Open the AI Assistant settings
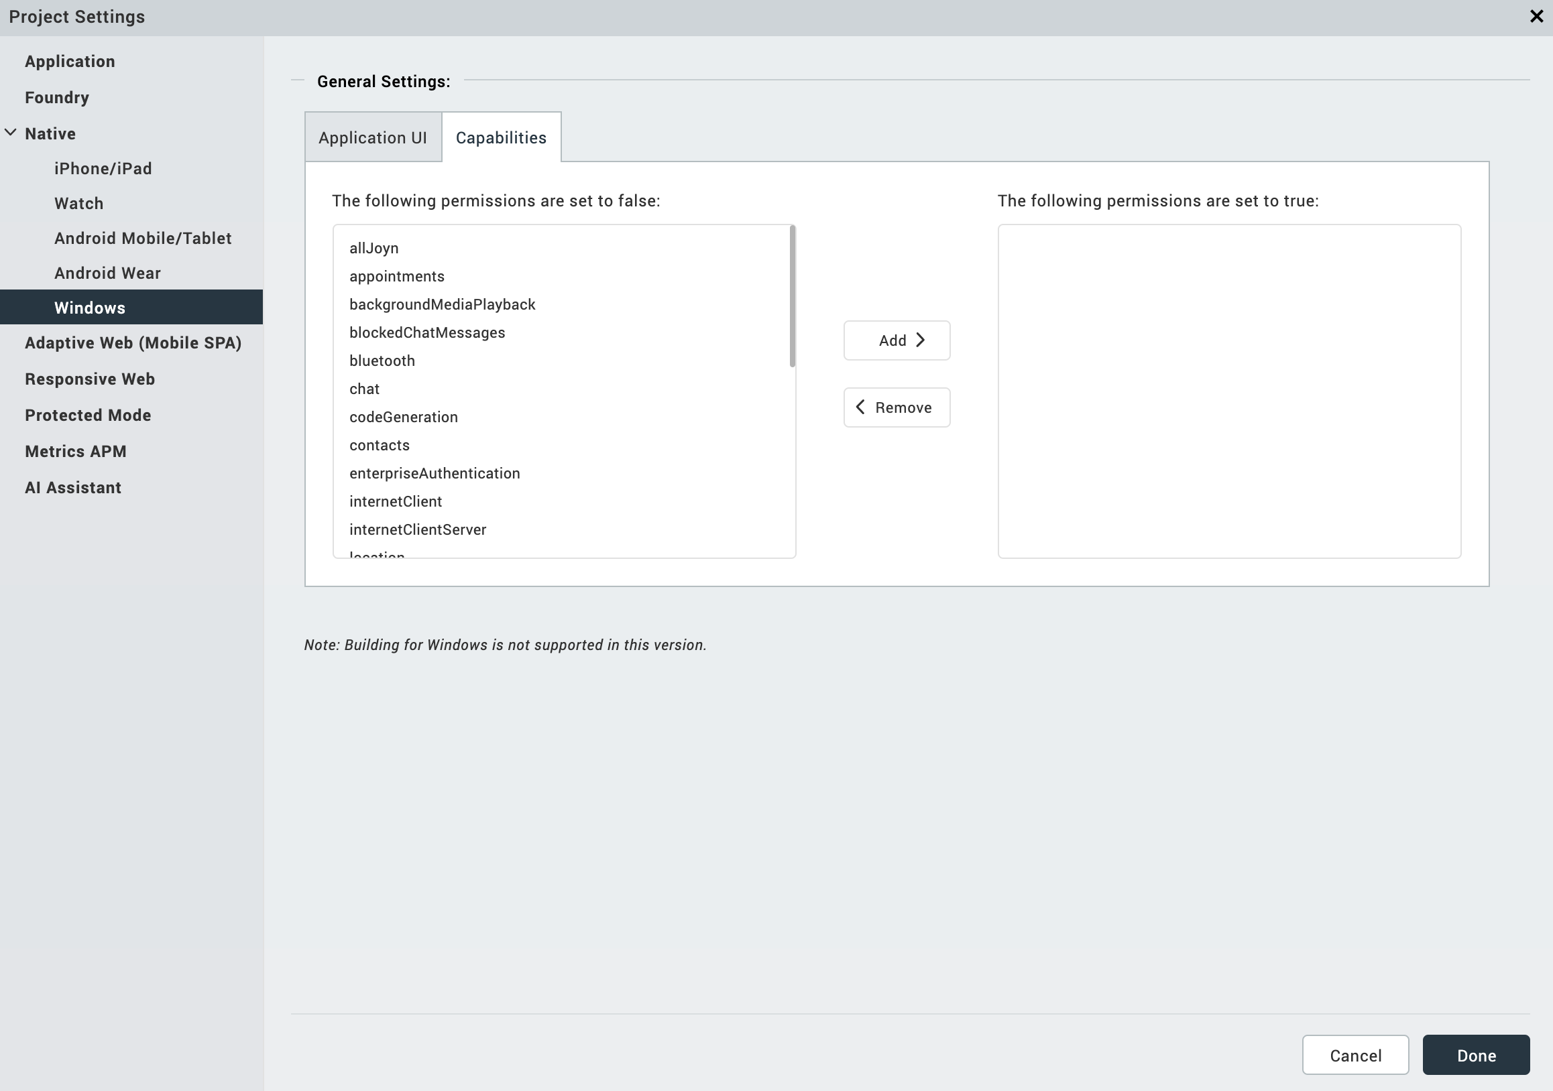1553x1091 pixels. point(73,487)
